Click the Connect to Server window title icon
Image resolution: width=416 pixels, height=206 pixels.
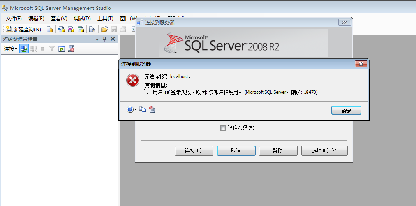pyautogui.click(x=140, y=23)
